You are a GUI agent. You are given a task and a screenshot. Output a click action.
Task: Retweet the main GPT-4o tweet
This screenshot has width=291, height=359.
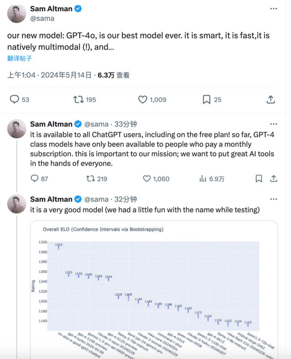[79, 99]
